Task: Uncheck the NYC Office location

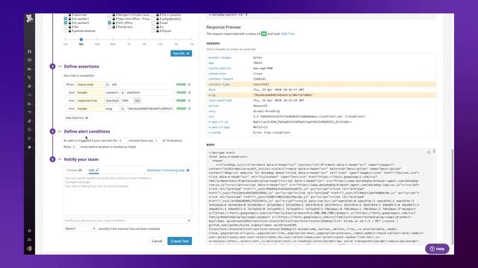Action: click(x=110, y=23)
